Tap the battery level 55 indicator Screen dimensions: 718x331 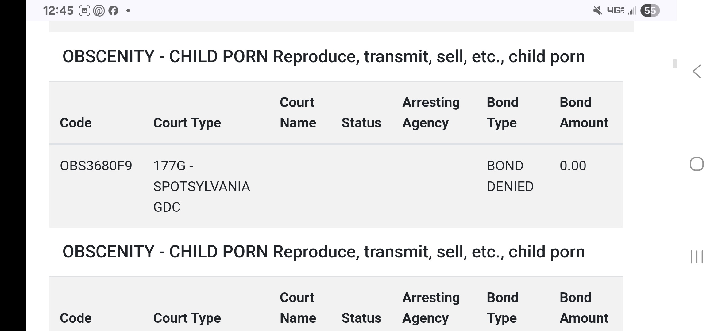650,11
